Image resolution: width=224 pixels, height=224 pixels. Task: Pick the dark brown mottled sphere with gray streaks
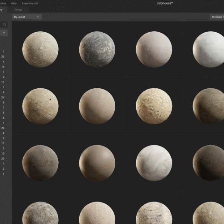(x=40, y=163)
